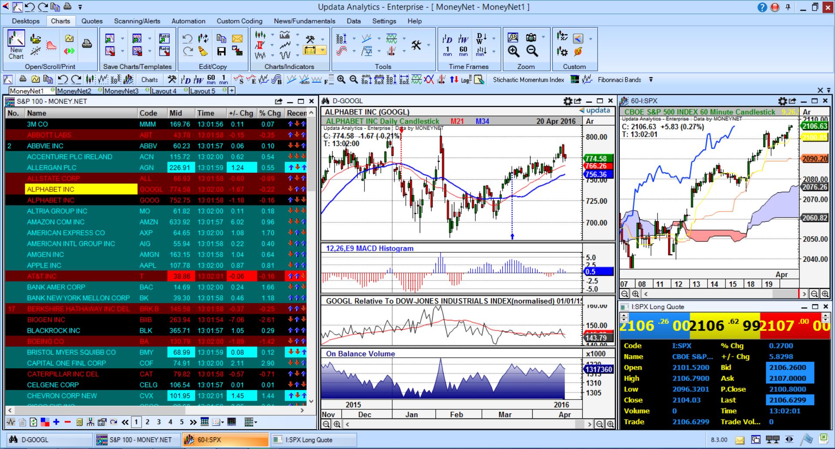This screenshot has height=449, width=835.
Task: Open dropdown next to the yellow measure tool
Action: [322, 51]
